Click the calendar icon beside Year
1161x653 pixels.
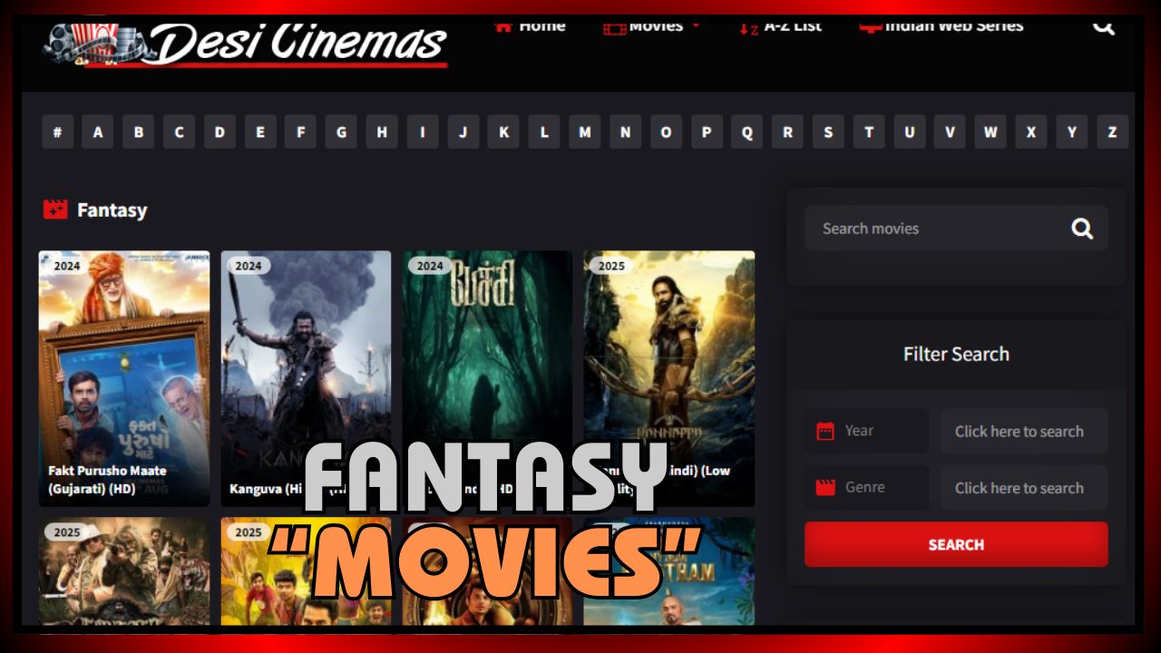[x=824, y=431]
